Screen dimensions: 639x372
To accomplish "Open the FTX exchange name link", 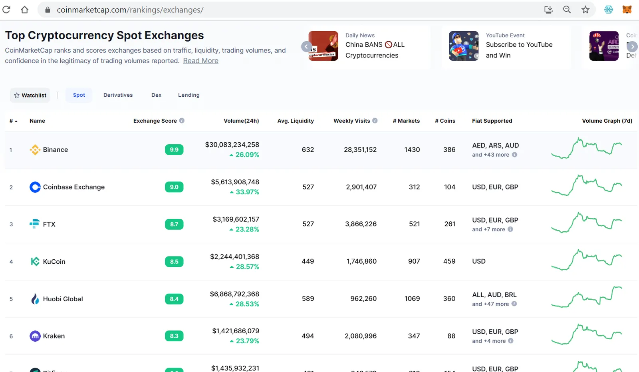I will point(49,224).
